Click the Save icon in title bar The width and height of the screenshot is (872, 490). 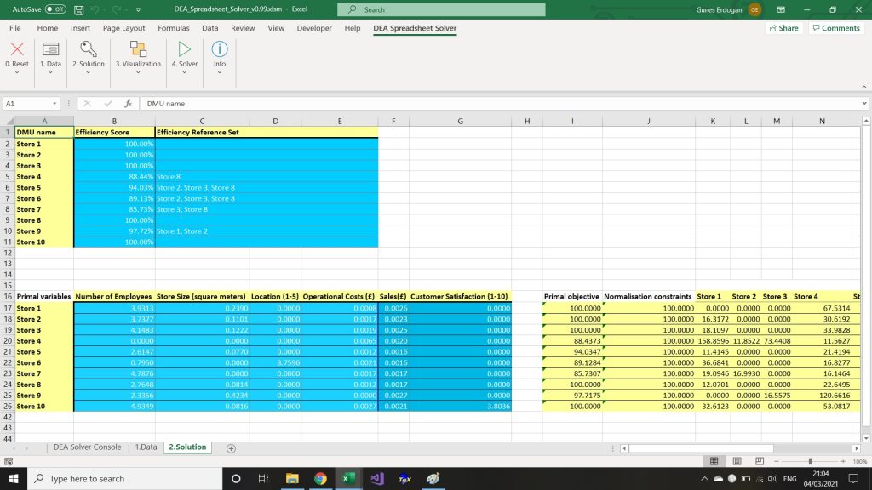click(x=79, y=9)
